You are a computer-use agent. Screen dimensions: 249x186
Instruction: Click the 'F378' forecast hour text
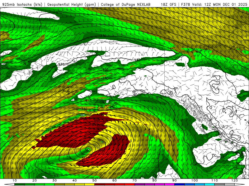click(186, 4)
